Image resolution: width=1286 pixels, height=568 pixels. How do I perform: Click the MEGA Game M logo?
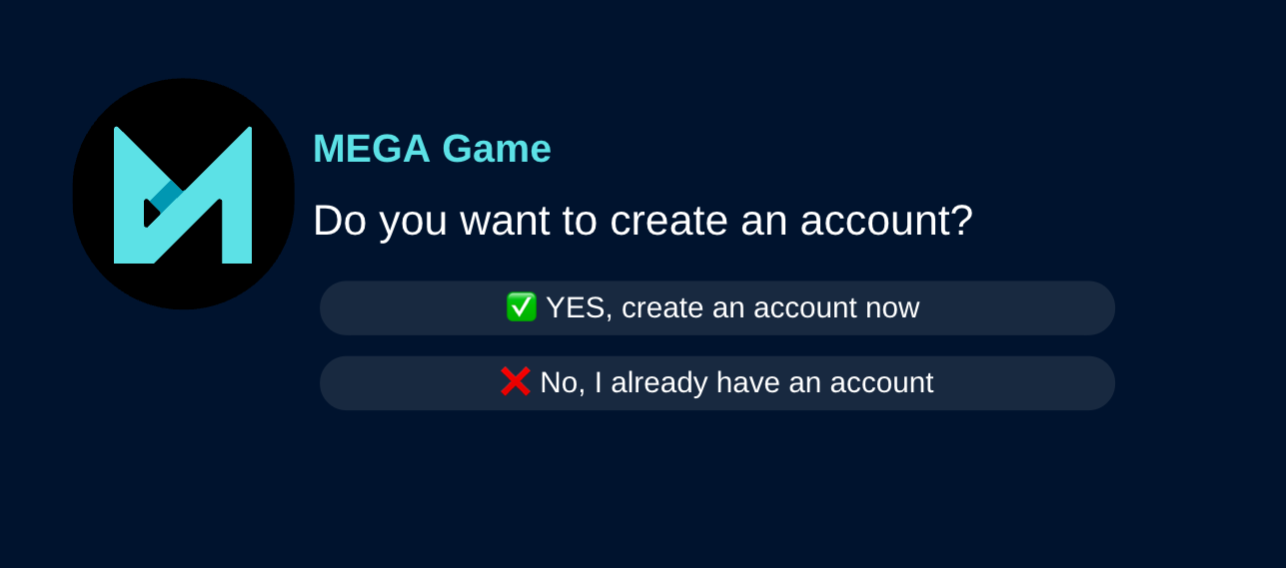point(183,195)
